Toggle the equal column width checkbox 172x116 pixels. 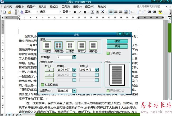[42, 85]
